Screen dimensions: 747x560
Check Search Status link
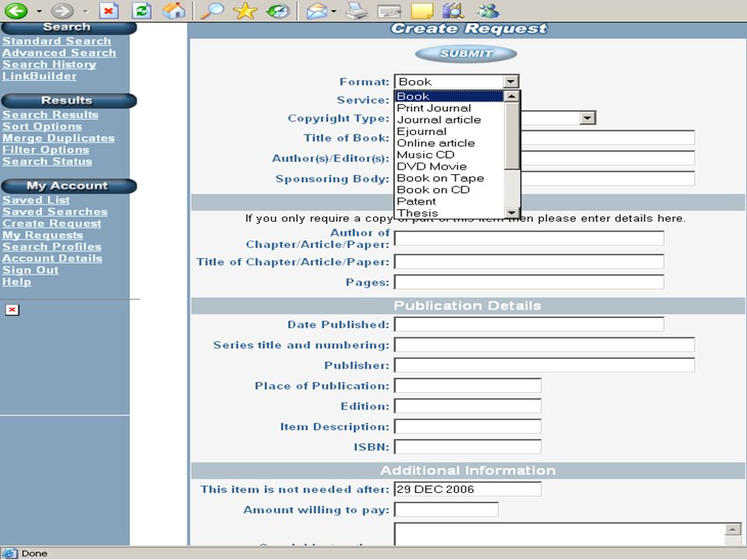coord(47,162)
